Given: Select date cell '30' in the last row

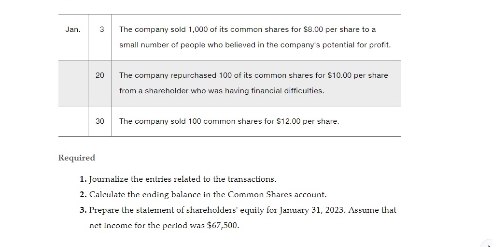Looking at the screenshot, I should (100, 121).
